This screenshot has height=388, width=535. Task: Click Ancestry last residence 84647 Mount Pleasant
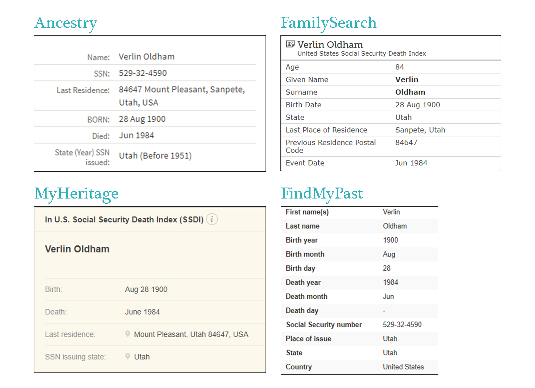(182, 96)
